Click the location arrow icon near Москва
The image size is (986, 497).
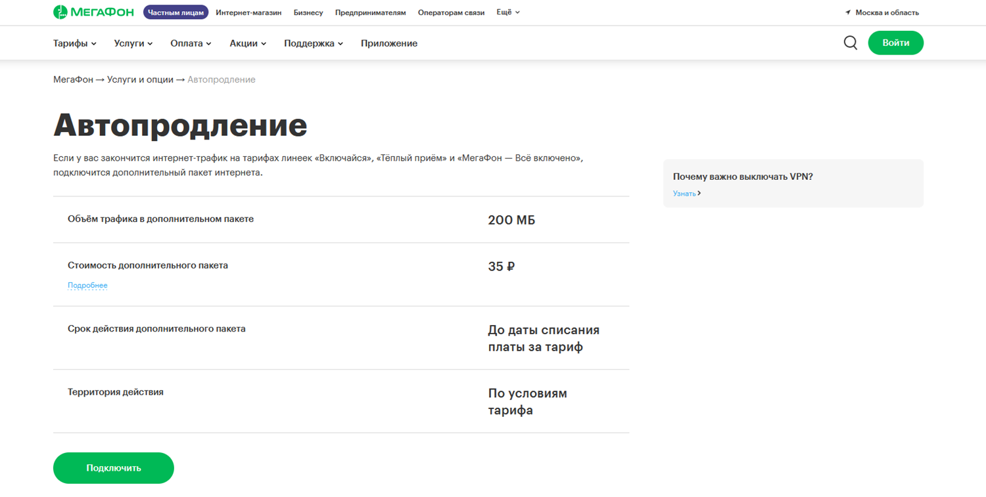[848, 12]
